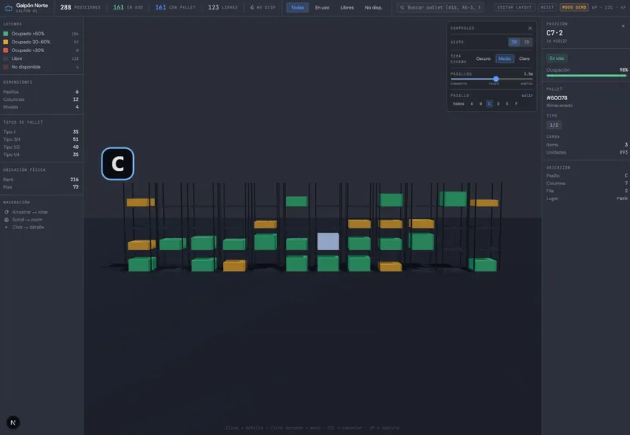Click the '123 LIBRES' counter
Image resolution: width=630 pixels, height=435 pixels.
pyautogui.click(x=223, y=7)
